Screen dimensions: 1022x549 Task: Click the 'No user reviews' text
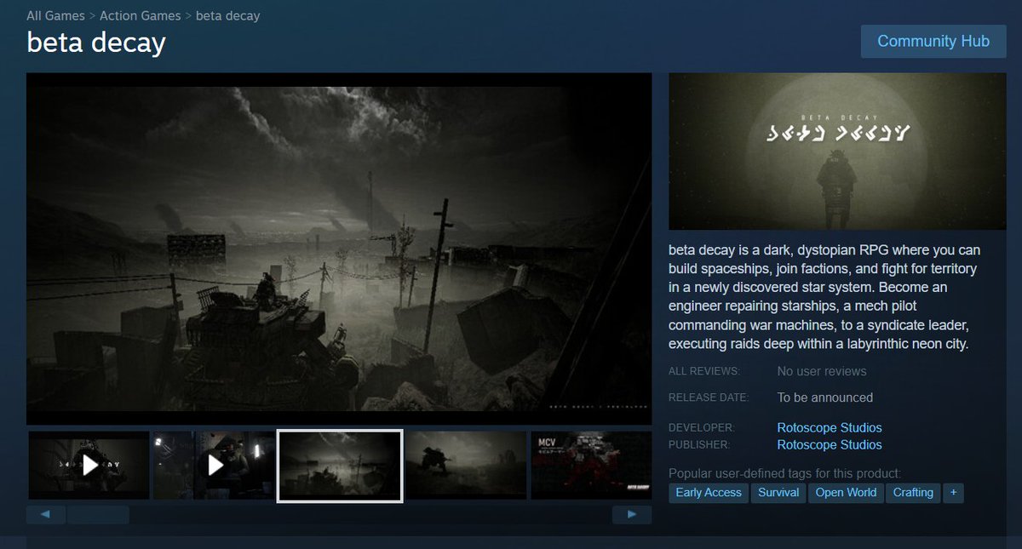[x=822, y=371]
